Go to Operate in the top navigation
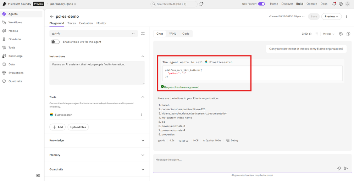 tap(312, 4)
